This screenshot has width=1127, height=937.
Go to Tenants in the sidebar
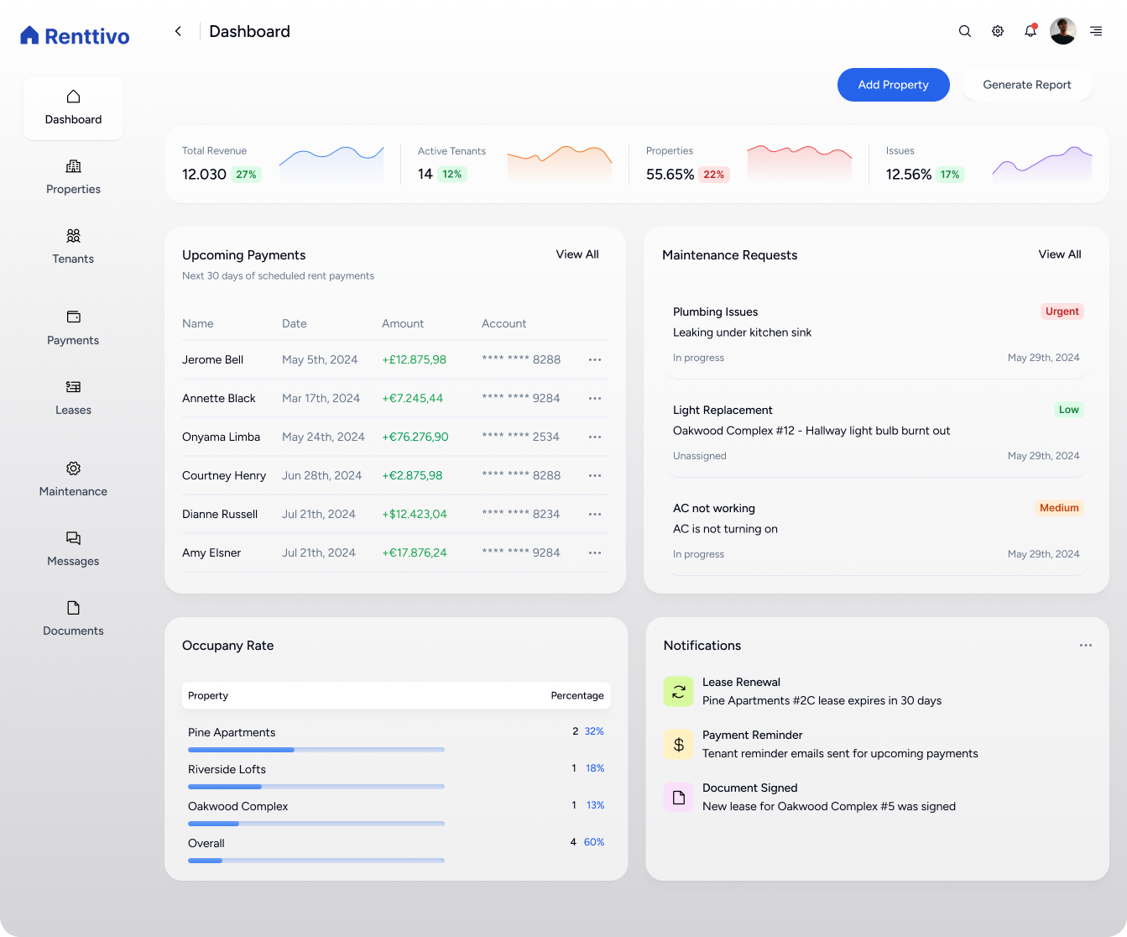[73, 247]
